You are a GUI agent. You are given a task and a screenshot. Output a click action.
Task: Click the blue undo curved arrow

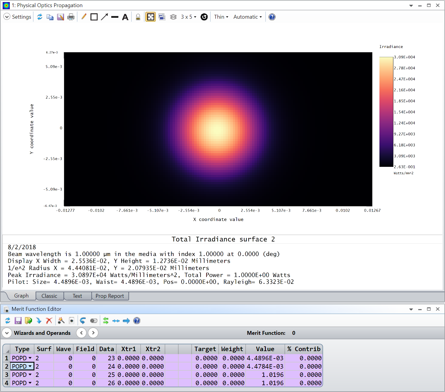point(83,321)
